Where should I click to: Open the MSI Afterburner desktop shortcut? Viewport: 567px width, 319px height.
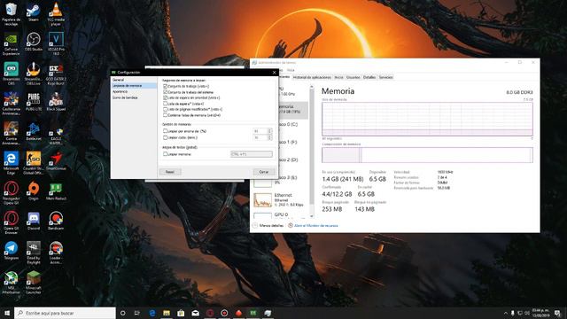click(11, 282)
